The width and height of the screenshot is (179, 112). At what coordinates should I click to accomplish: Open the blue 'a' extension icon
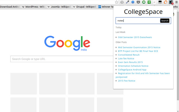point(133,2)
